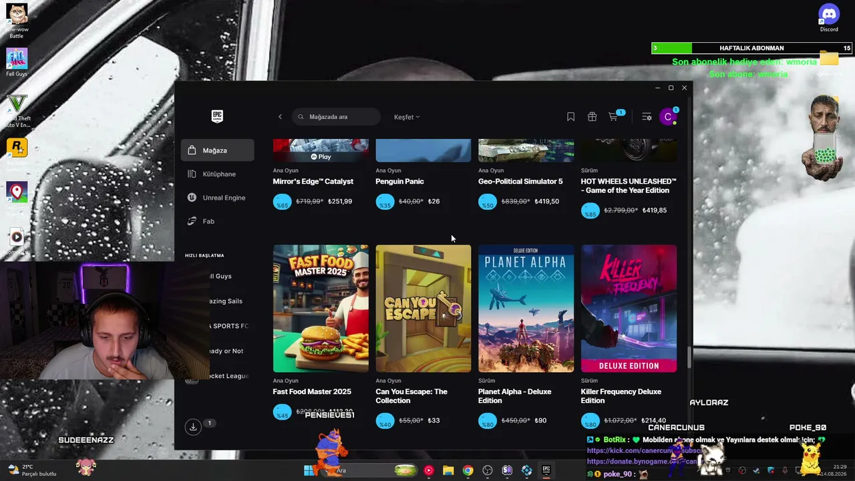Open the Planet Alpha - Deluxe Edition title
The width and height of the screenshot is (855, 481).
click(x=514, y=396)
